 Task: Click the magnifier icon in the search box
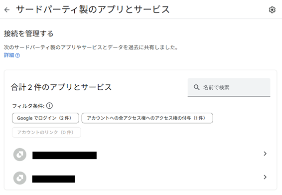[x=196, y=87]
